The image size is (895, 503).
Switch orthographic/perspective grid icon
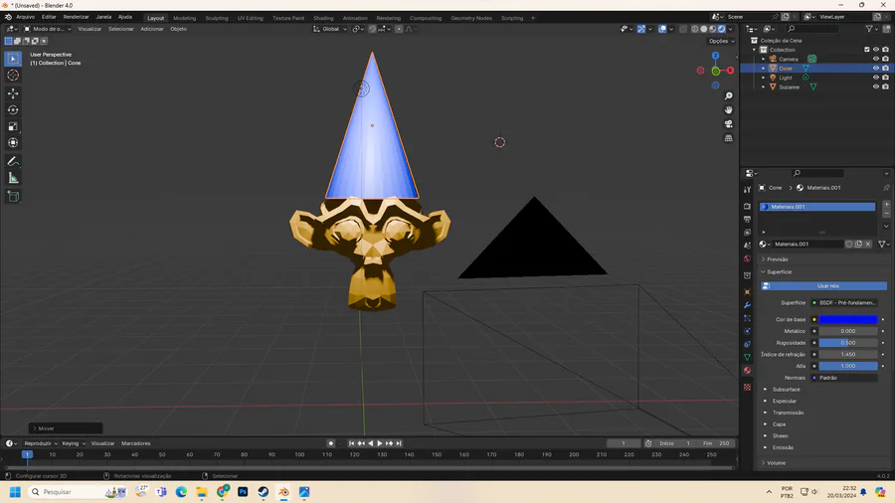(x=728, y=138)
